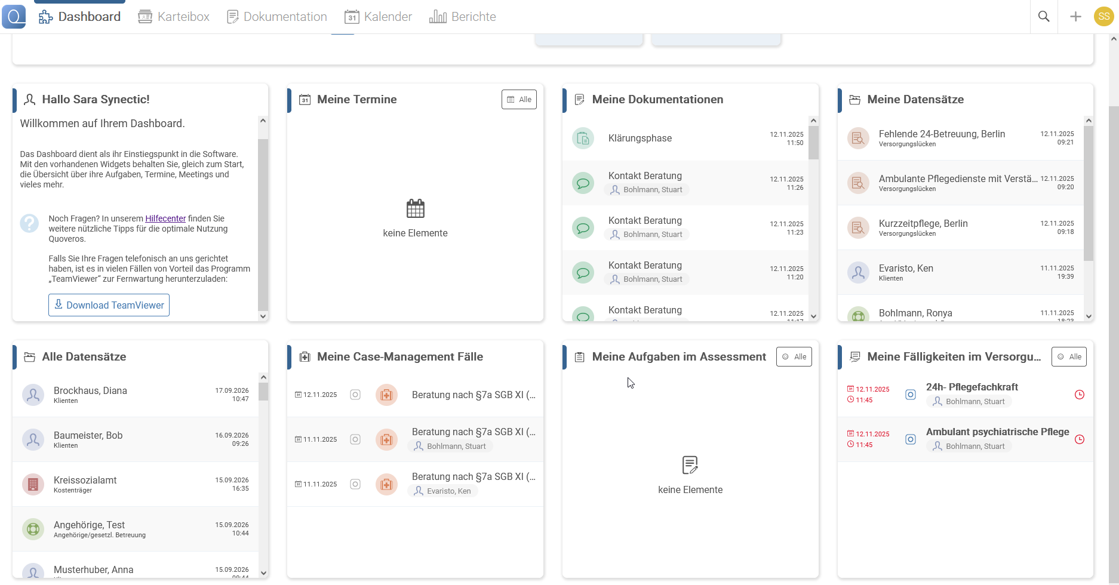The width and height of the screenshot is (1119, 585).
Task: Click the Quovero app logo
Action: (14, 16)
